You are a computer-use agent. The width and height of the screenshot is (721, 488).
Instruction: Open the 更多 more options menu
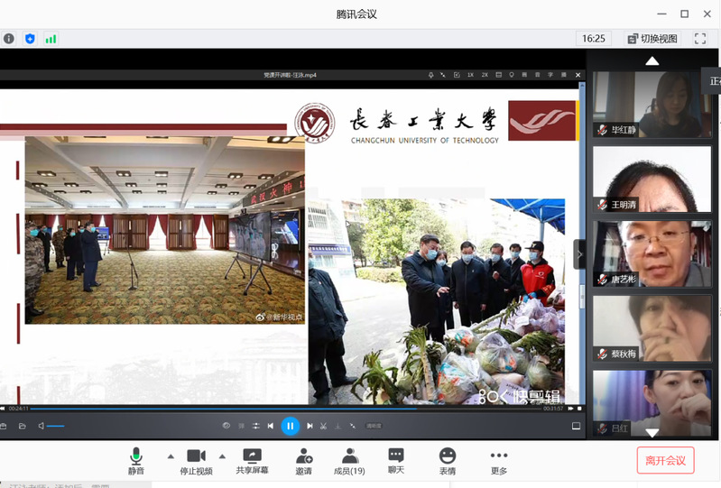coord(499,461)
